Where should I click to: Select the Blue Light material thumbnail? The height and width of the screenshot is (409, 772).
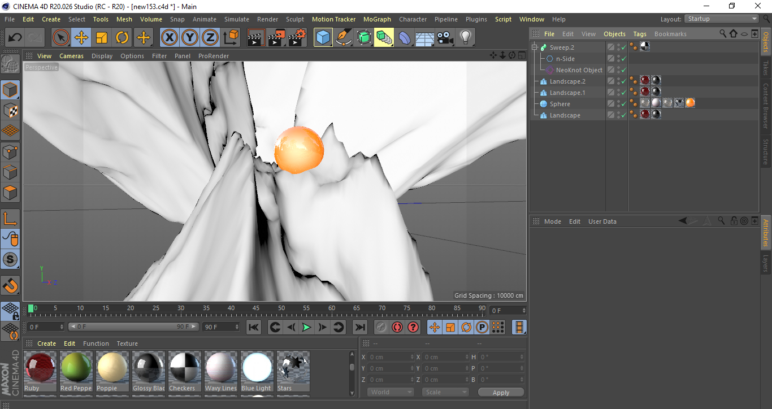(257, 371)
